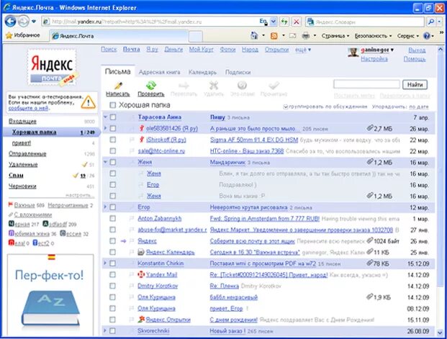The width and height of the screenshot is (447, 339).
Task: Open the Входящие folder
Action: [x=22, y=121]
